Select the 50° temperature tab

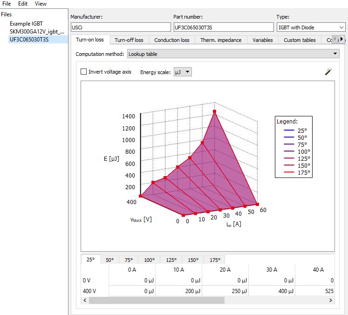click(109, 260)
